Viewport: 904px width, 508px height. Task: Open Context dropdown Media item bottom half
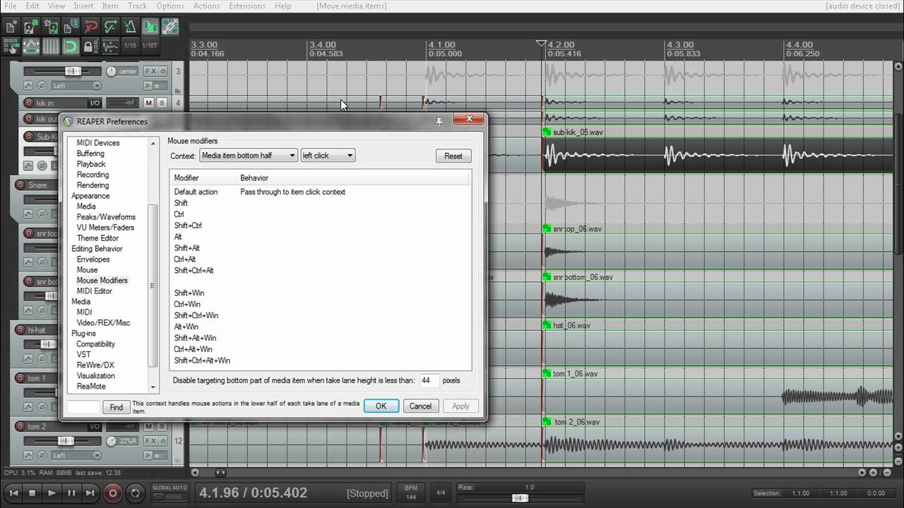249,155
